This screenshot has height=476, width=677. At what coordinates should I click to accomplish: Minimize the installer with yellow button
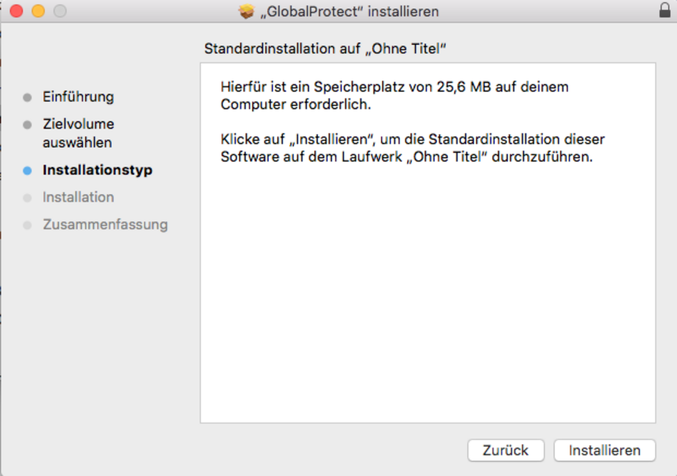(38, 11)
